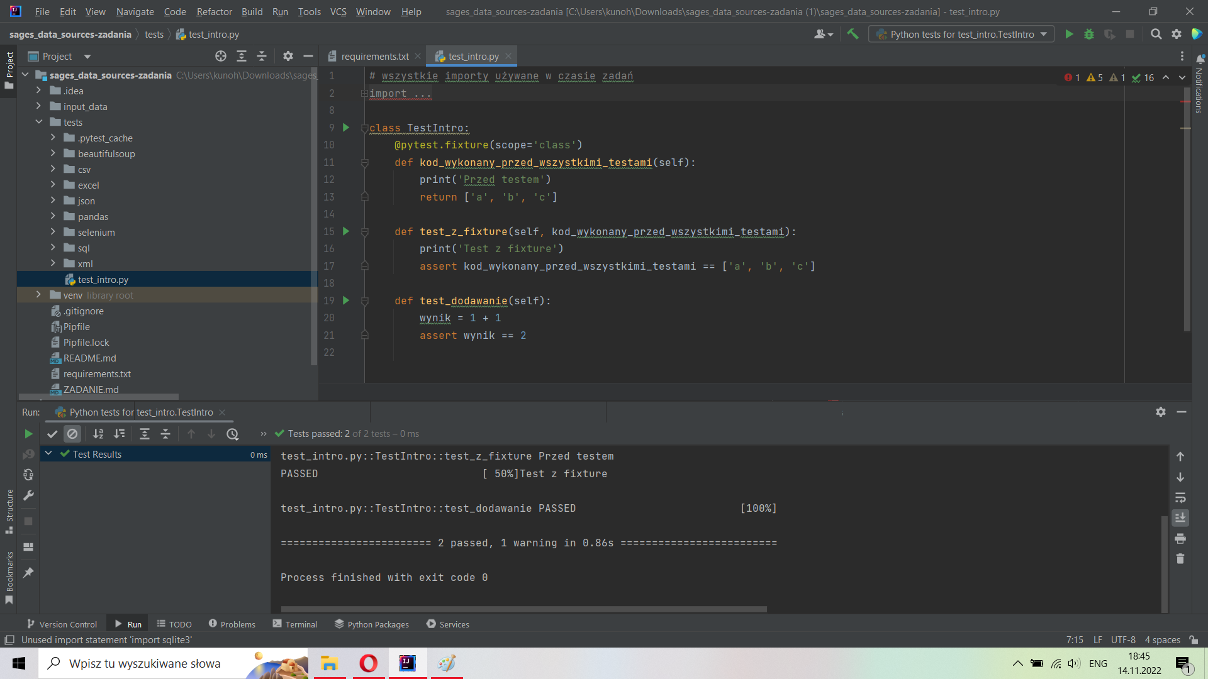Viewport: 1208px width, 679px height.
Task: Click Select Opened File target icon
Action: (221, 57)
